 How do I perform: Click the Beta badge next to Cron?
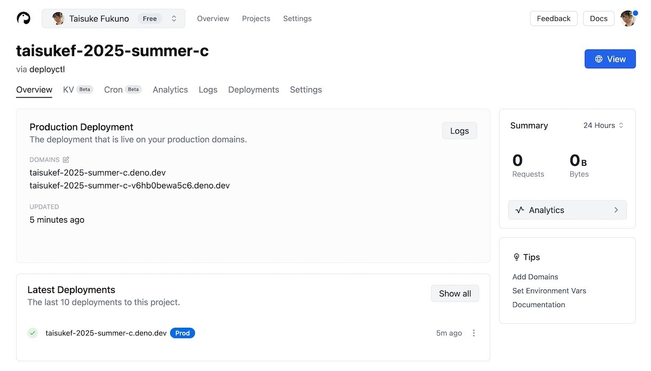tap(133, 90)
